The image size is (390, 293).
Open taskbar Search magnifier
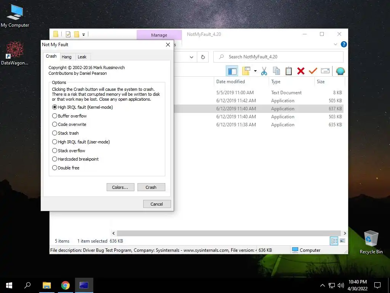tap(27, 285)
